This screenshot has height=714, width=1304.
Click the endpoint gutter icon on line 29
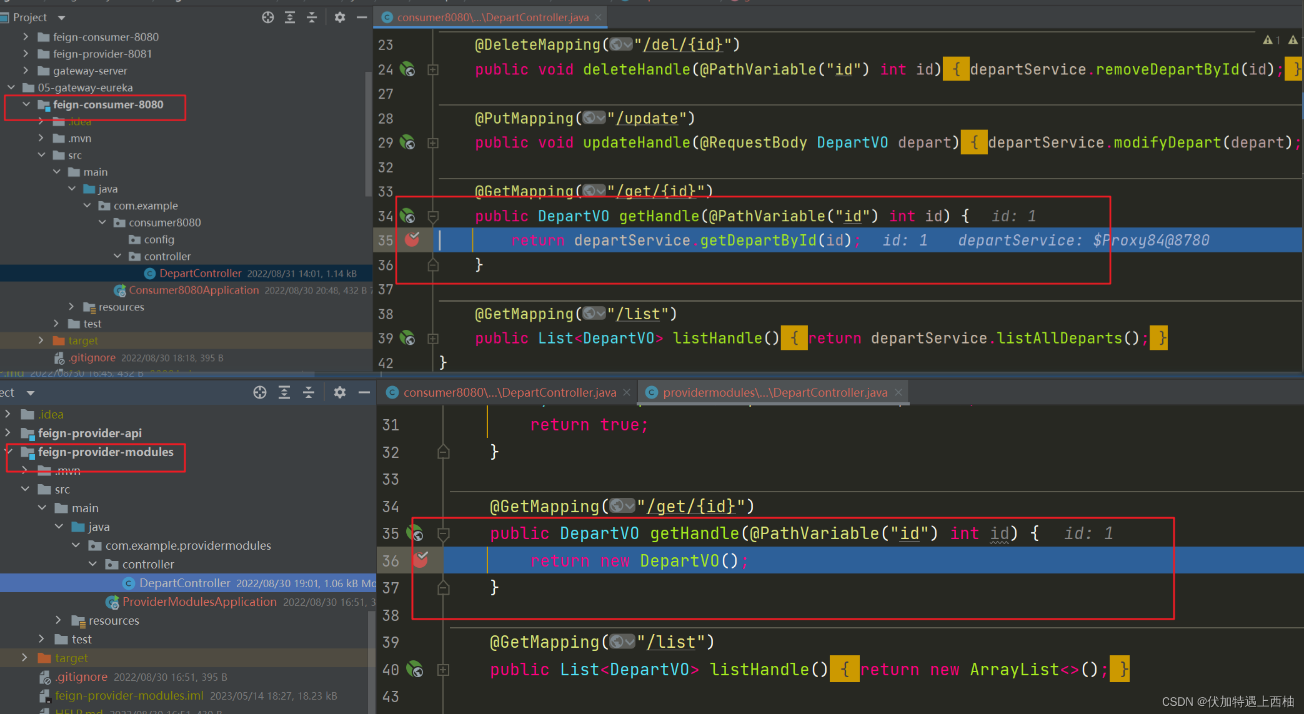[407, 142]
